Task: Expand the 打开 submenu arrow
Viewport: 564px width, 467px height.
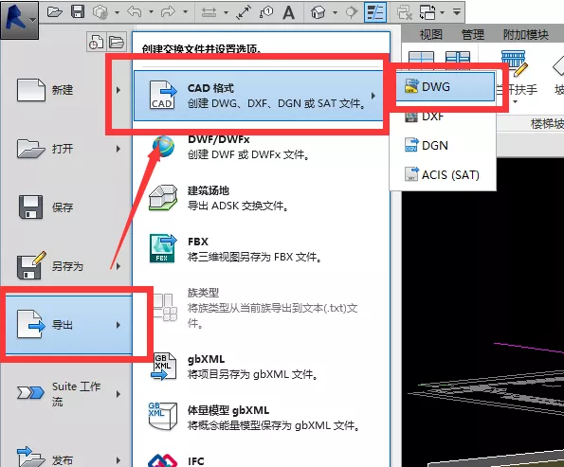Action: pos(118,149)
